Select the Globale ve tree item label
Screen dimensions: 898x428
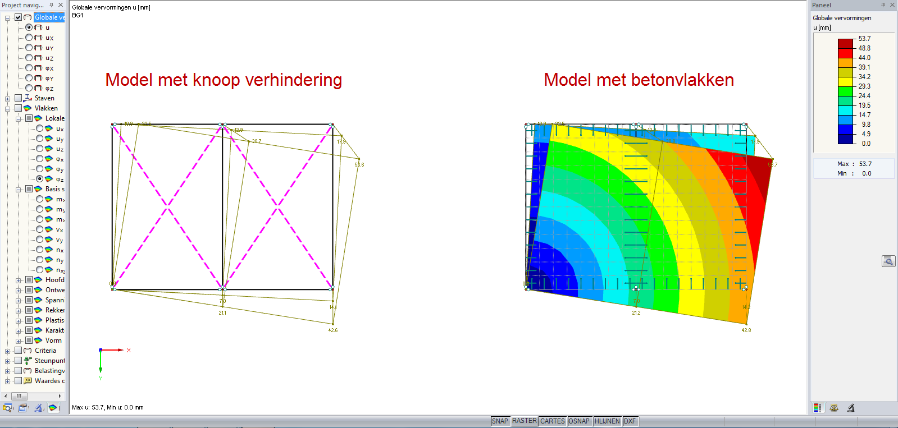click(49, 17)
